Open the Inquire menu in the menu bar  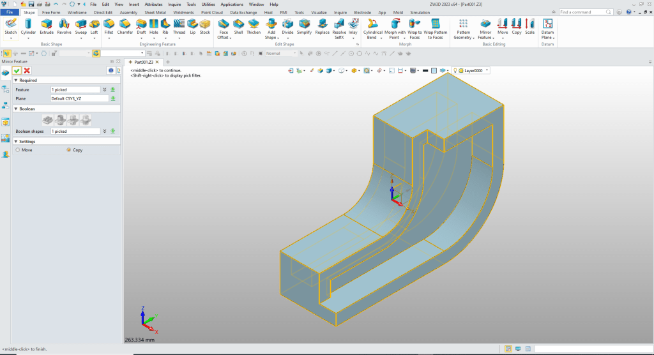click(x=174, y=4)
